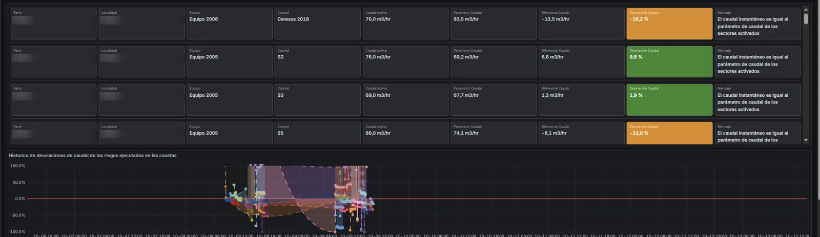Viewport: 820px width, 237px height.
Task: Open the orange Desviación Caudal '-11,0 %' panel
Action: click(669, 133)
